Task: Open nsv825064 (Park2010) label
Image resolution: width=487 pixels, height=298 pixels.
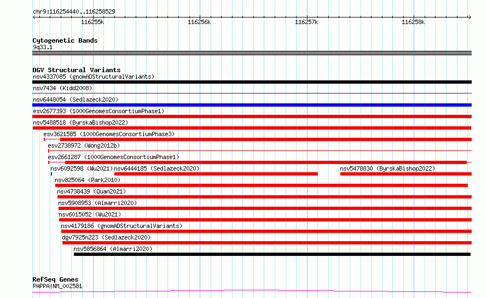Action: pos(88,180)
